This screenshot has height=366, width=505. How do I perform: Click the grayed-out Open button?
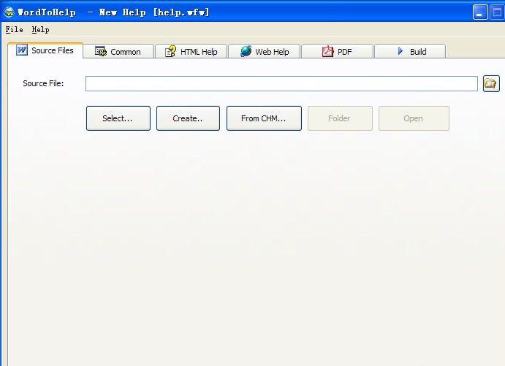tap(414, 118)
